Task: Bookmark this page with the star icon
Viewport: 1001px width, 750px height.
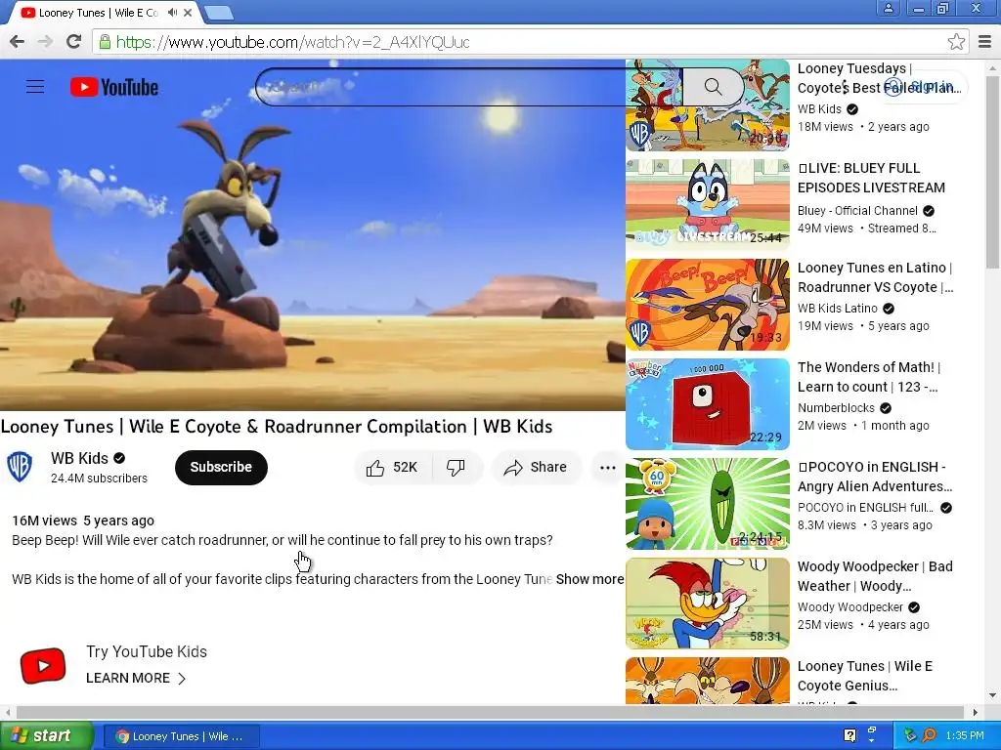Action: coord(956,42)
